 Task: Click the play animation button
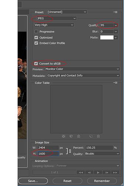98,172
